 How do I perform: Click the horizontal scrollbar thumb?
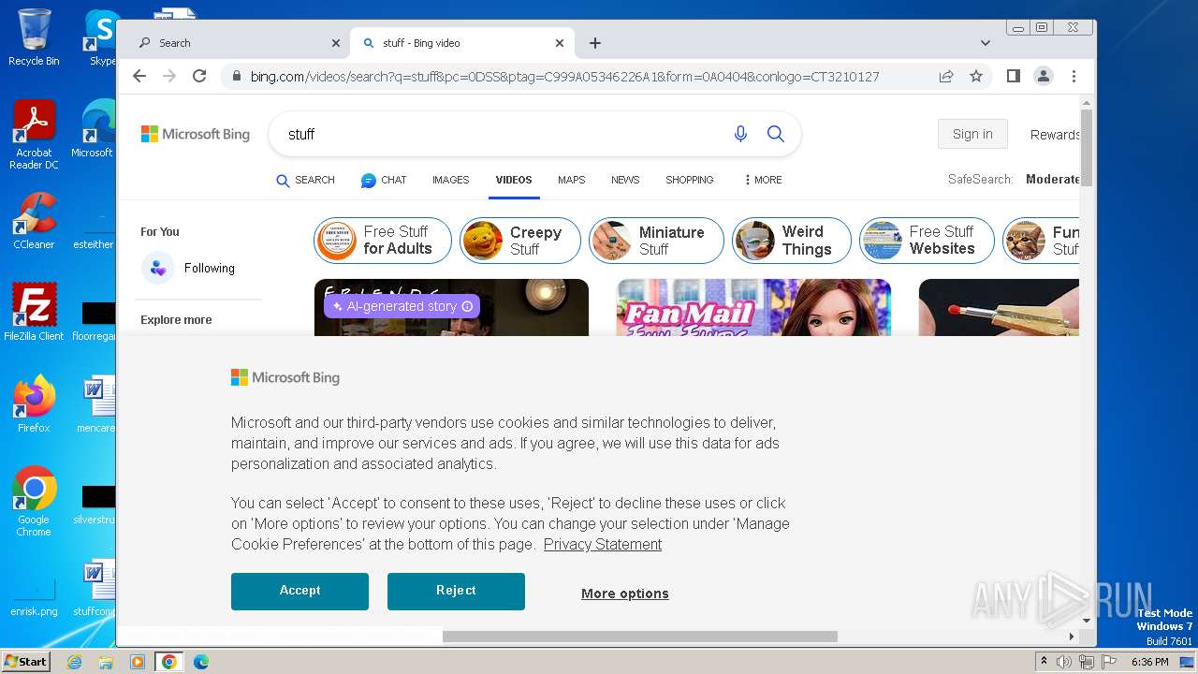(x=640, y=637)
